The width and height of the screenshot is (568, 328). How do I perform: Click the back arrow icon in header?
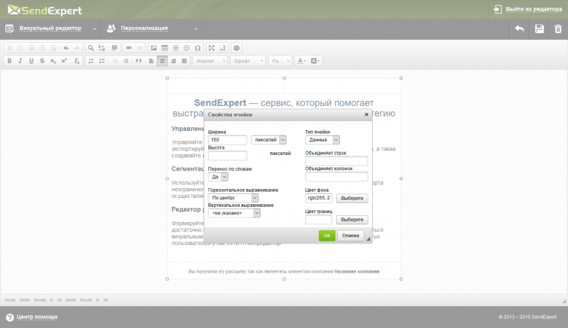point(520,28)
